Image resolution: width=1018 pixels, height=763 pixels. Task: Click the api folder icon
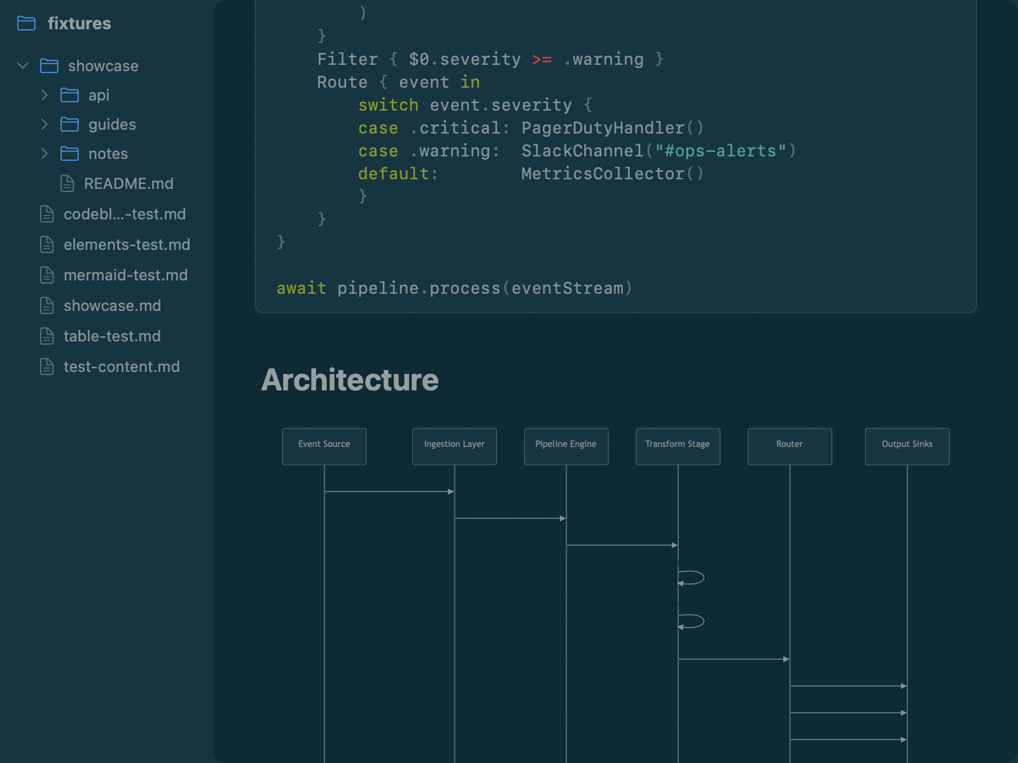pos(70,95)
